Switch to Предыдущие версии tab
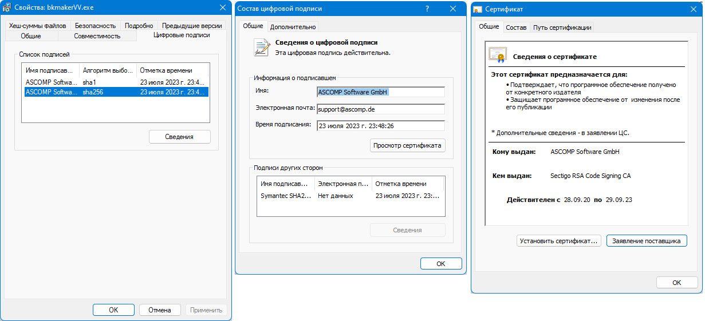The image size is (705, 321). pos(192,26)
